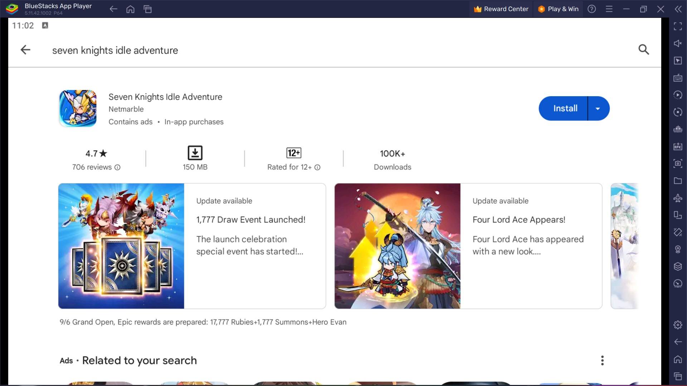Open the Four Lord Ace Appears card
This screenshot has width=687, height=386.
pyautogui.click(x=468, y=246)
